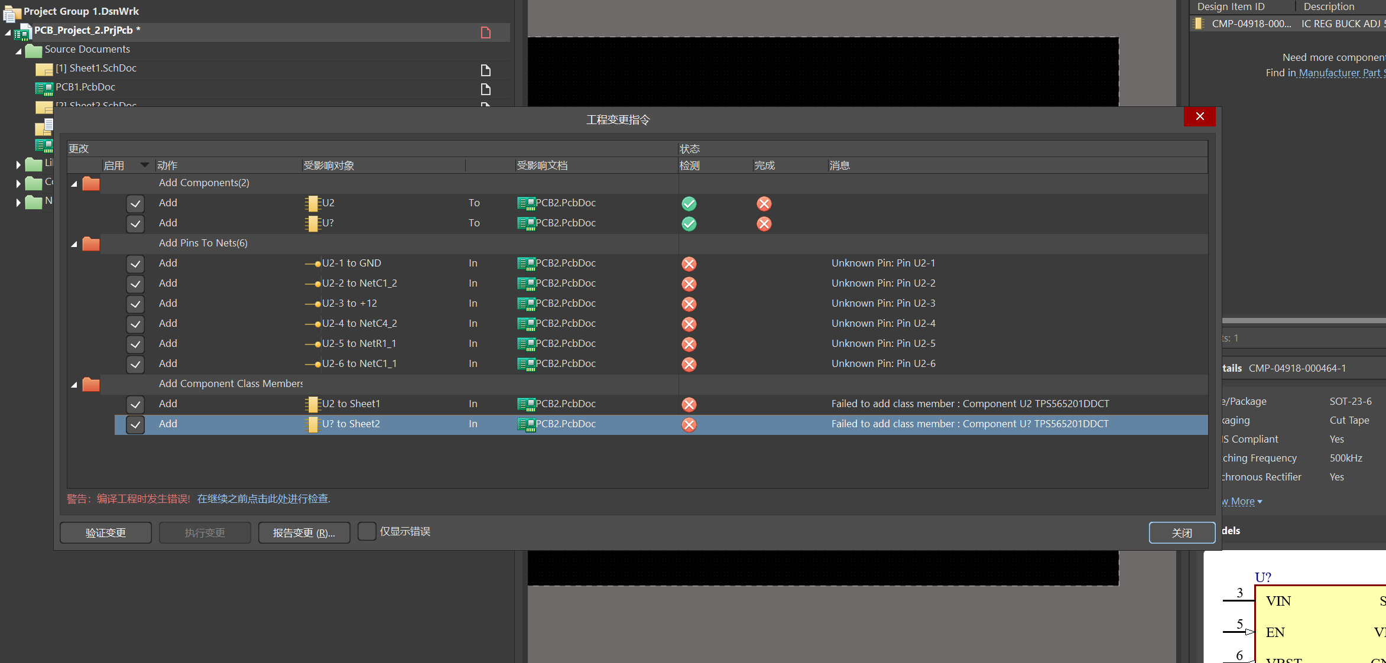Uncheck the enable box for U2-2 to NetC1_2

point(135,284)
